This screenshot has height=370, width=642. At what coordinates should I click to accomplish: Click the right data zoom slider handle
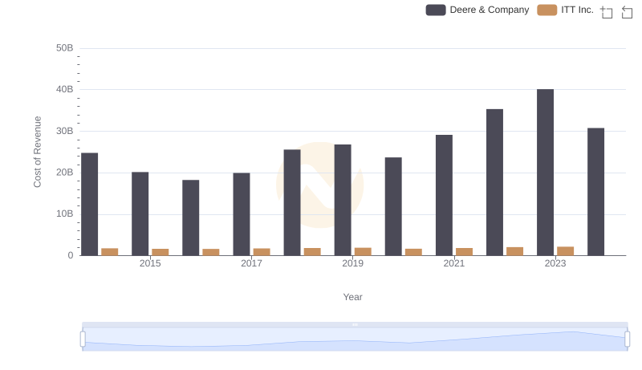pos(628,340)
